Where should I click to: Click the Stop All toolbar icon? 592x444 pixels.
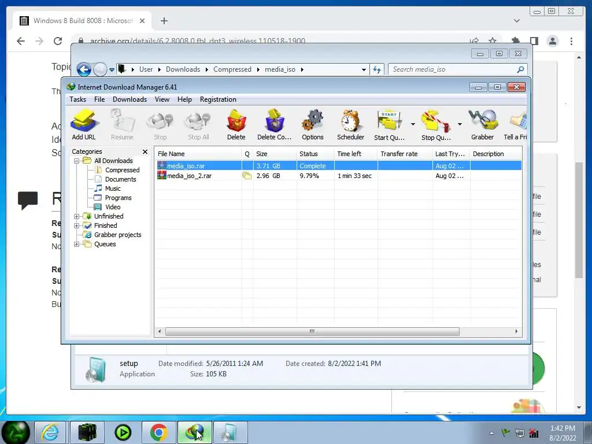click(x=198, y=125)
